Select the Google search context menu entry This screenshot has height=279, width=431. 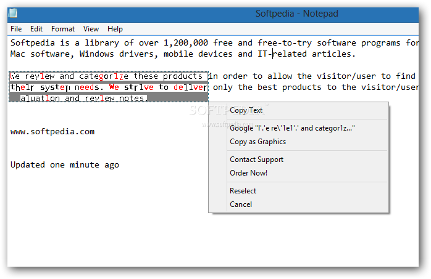(x=307, y=128)
